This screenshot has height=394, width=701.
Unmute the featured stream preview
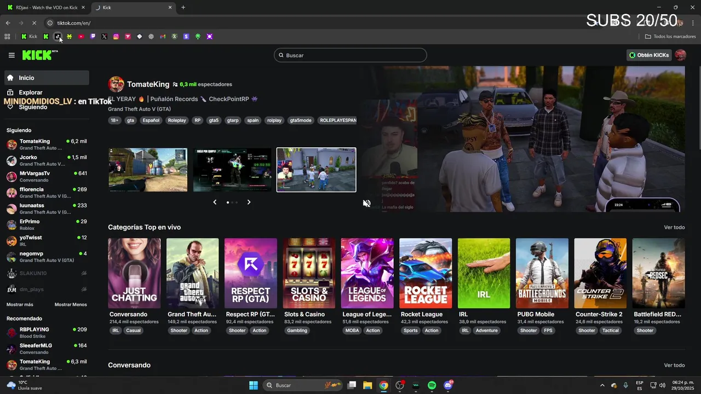point(366,203)
